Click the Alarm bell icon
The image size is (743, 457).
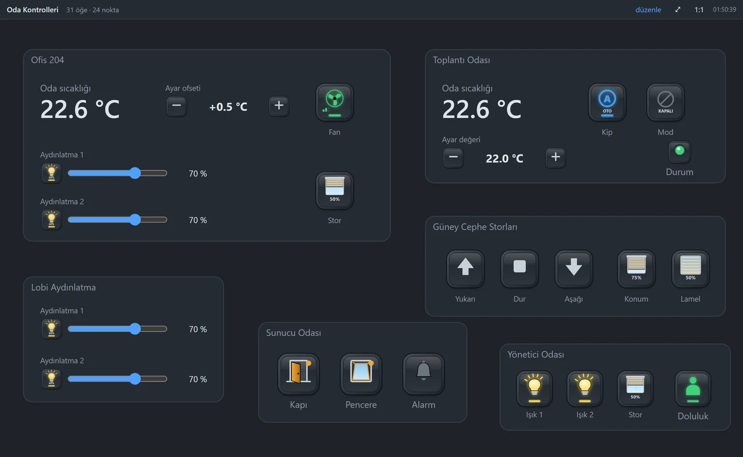pos(424,374)
